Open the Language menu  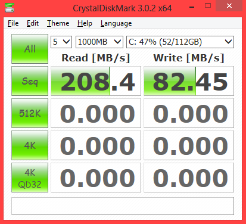116,23
